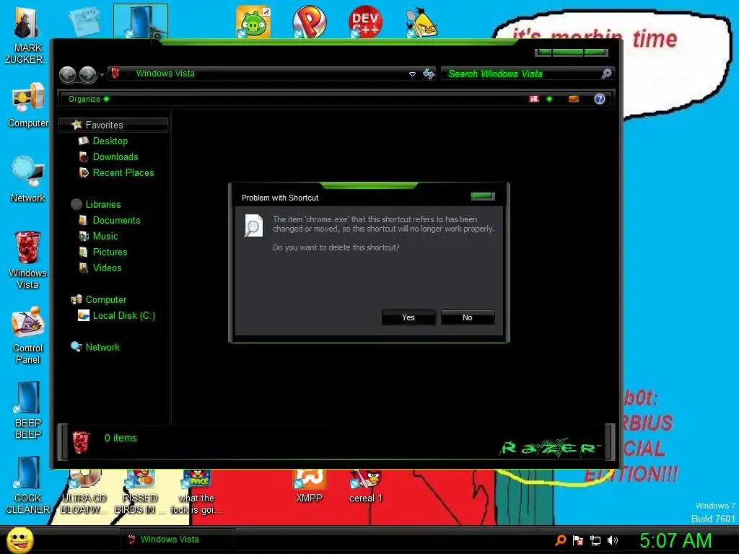The image size is (739, 554).
Task: Select Computer in navigation pane
Action: (106, 299)
